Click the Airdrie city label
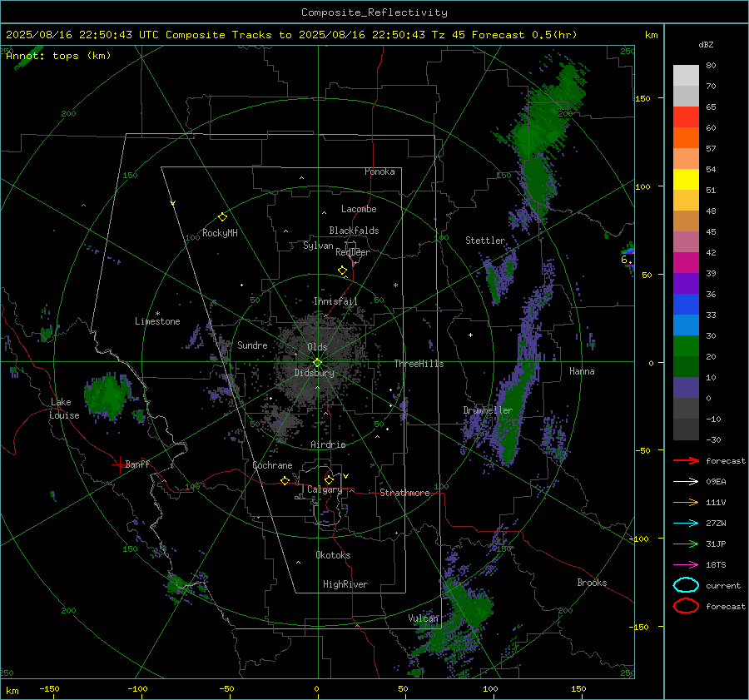 (x=328, y=444)
